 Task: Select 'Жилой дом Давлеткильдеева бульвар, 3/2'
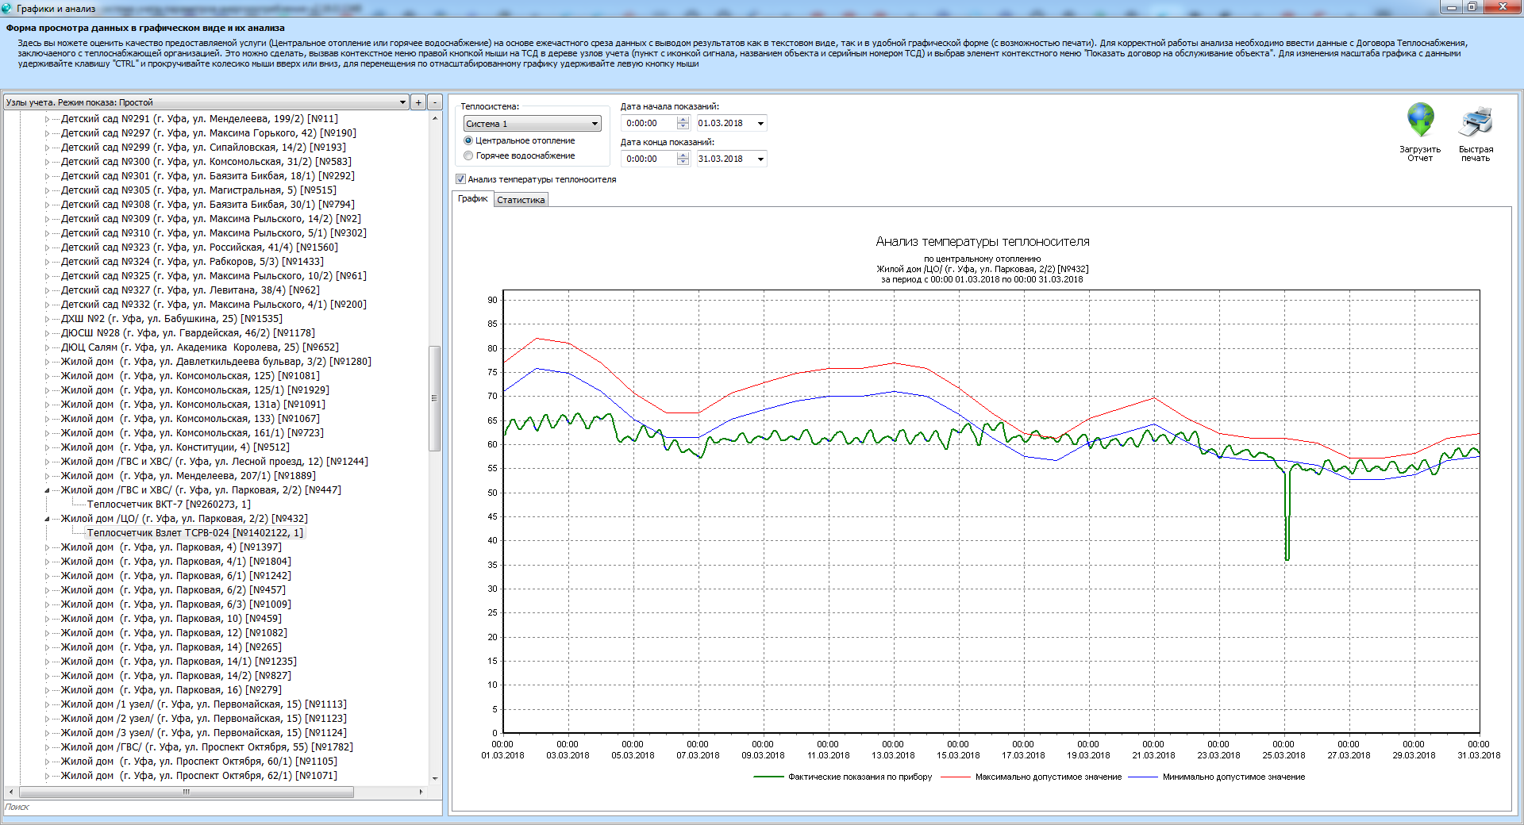pyautogui.click(x=216, y=362)
